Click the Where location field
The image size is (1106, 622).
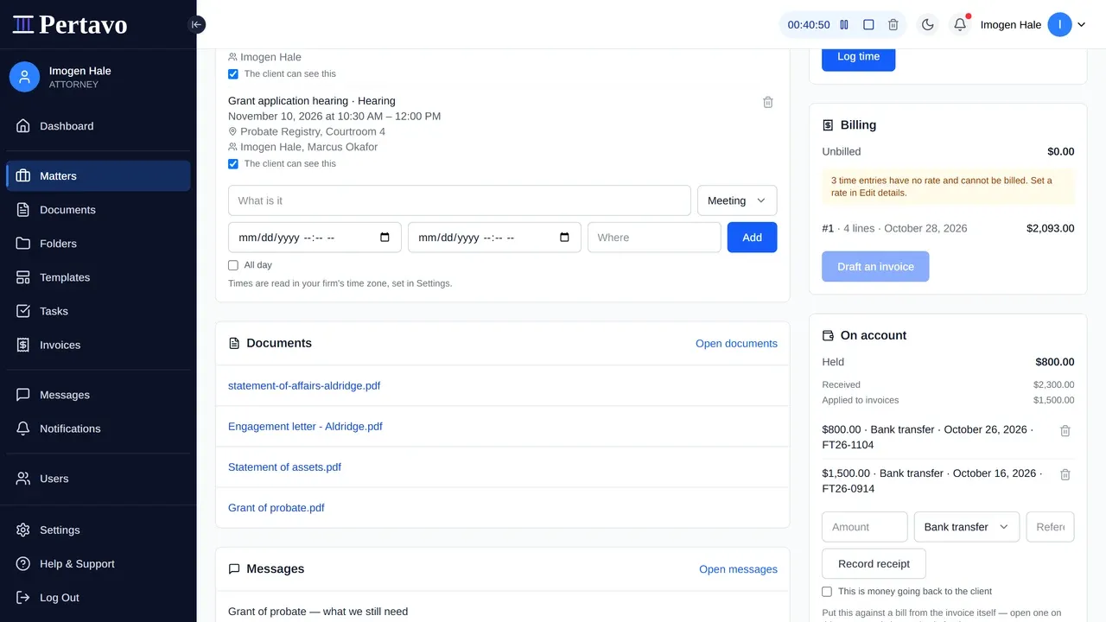click(x=654, y=238)
